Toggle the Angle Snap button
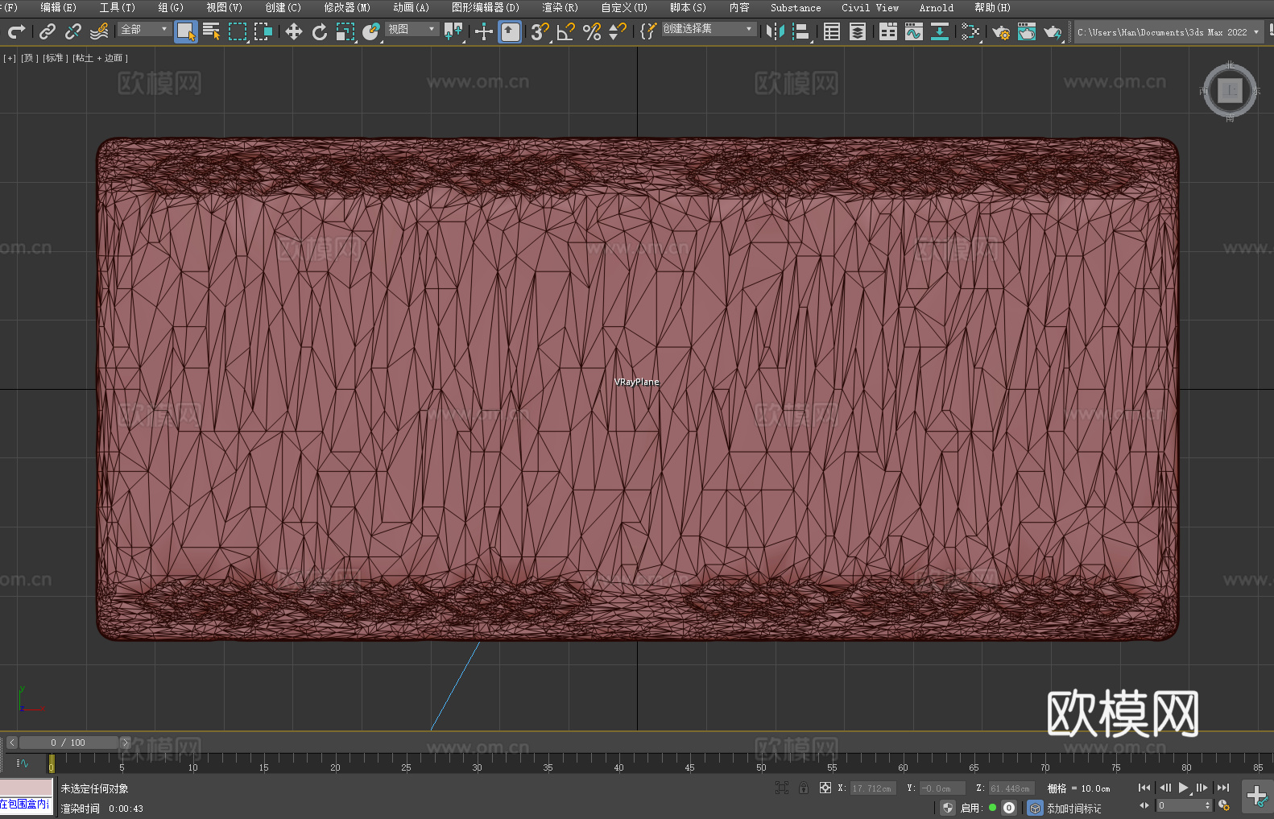Image resolution: width=1274 pixels, height=819 pixels. [x=566, y=31]
